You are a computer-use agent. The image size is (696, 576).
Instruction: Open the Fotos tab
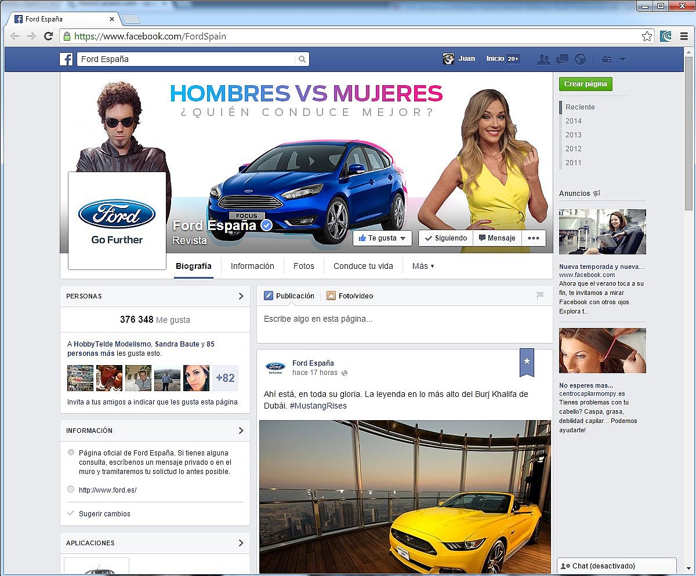(x=304, y=266)
